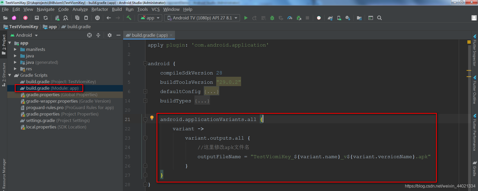Select build.gradle (Module: app) file
Viewport: 478px width, 191px height.
52,88
